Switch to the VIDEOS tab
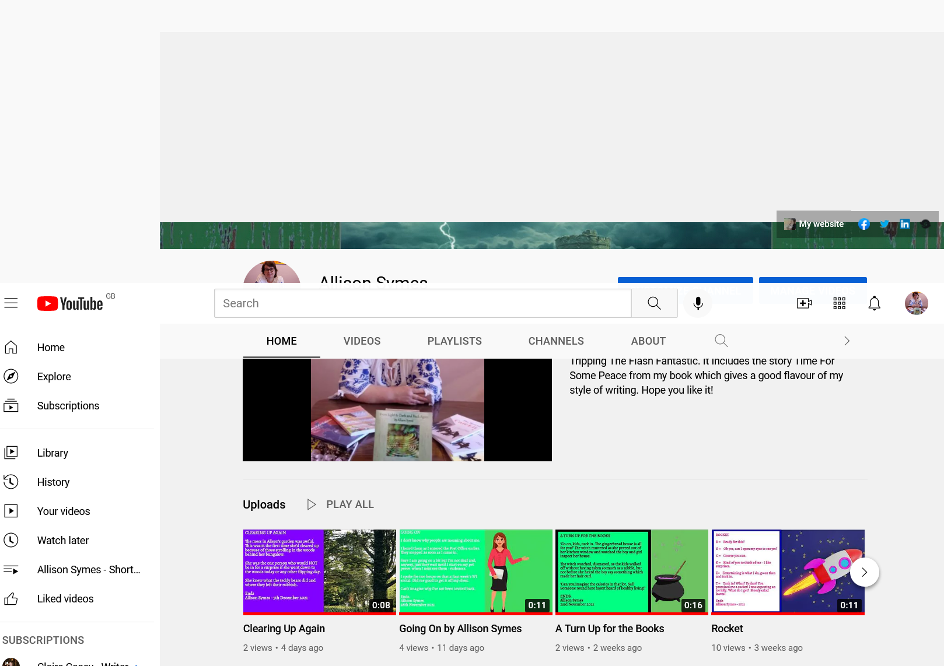 (x=362, y=341)
